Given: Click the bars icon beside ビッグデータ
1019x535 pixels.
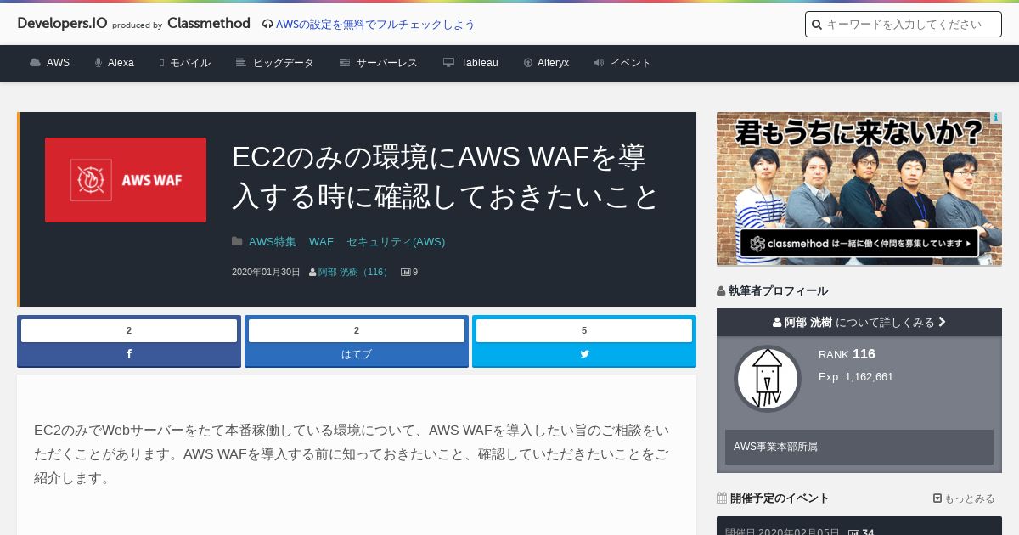Looking at the screenshot, I should click(x=241, y=63).
